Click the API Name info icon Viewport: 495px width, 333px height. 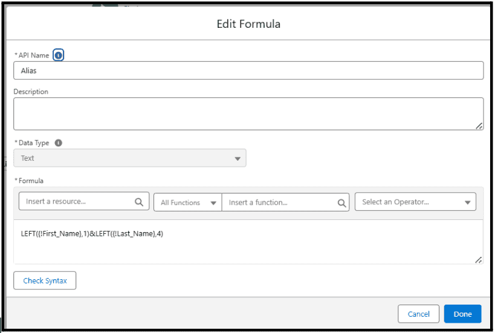coord(58,55)
